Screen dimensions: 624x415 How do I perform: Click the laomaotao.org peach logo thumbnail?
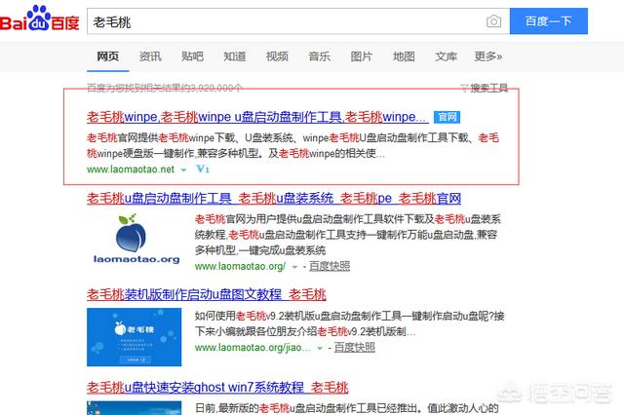136,240
